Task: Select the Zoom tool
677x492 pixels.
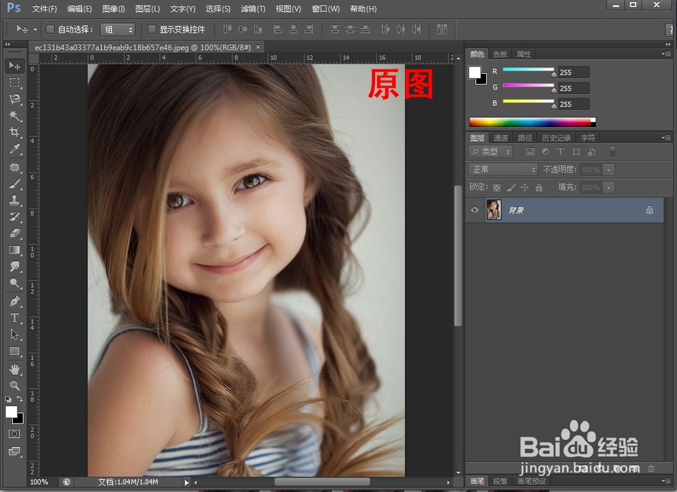Action: tap(14, 385)
